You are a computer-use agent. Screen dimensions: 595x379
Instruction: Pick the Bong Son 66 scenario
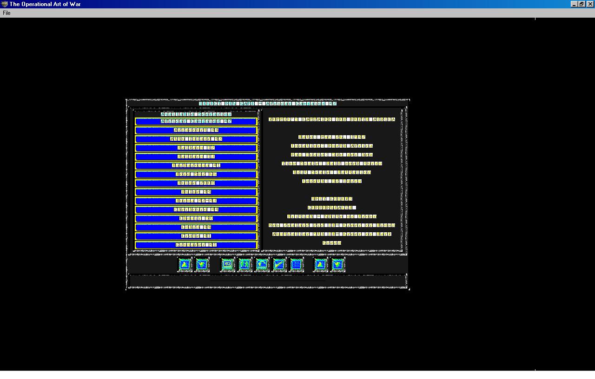click(x=196, y=175)
